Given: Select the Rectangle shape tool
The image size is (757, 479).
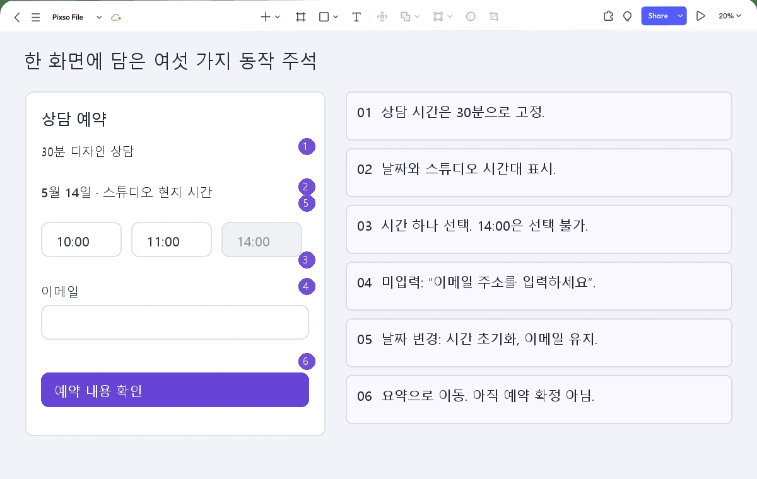Looking at the screenshot, I should (324, 17).
